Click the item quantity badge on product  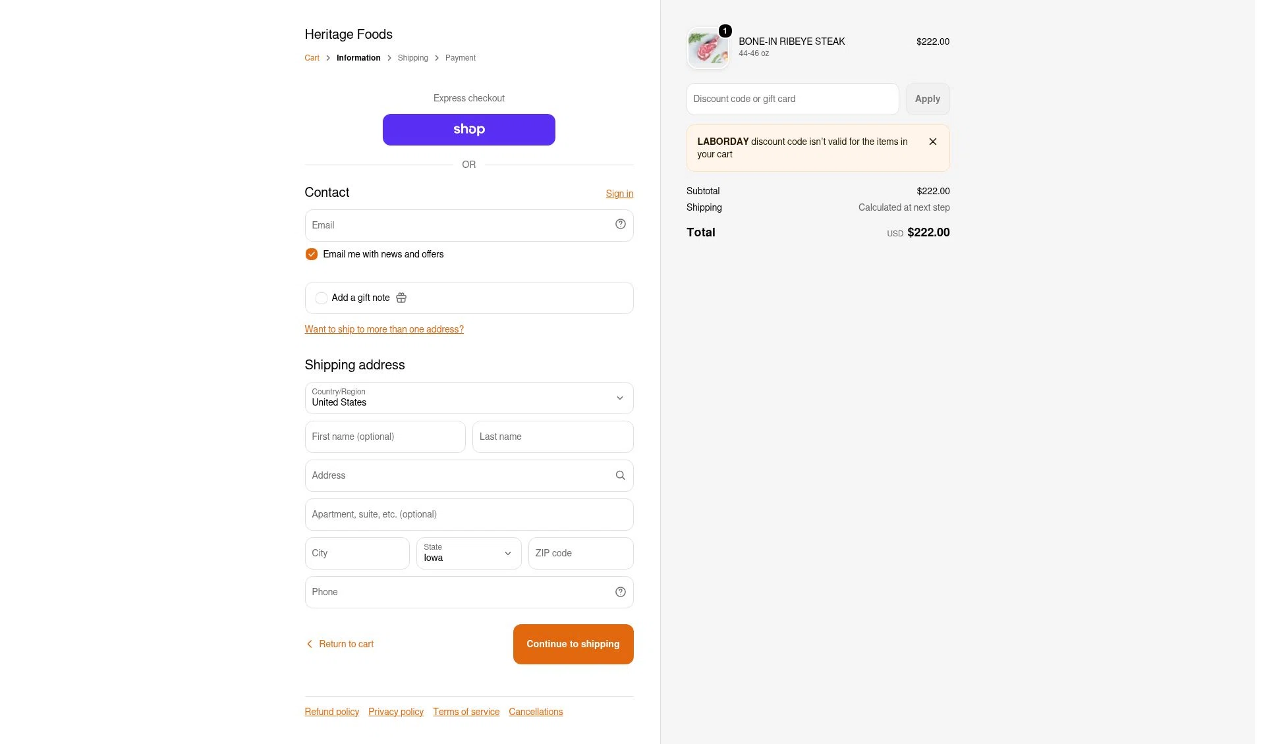click(x=725, y=31)
